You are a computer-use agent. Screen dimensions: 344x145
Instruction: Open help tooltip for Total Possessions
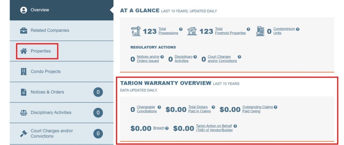[x=181, y=29]
